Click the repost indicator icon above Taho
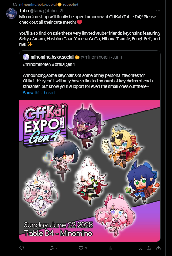Image resolution: width=172 pixels, height=256 pixels. [x=15, y=5]
